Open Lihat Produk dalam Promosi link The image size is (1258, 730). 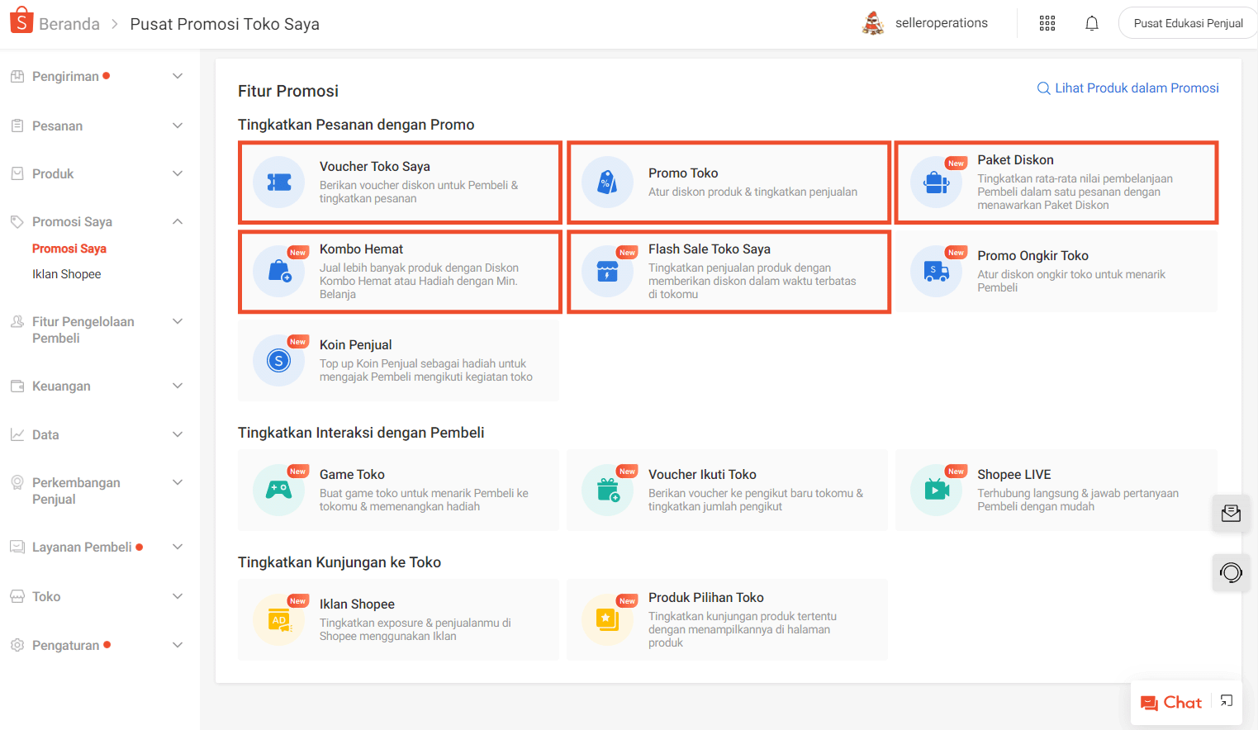click(x=1127, y=88)
